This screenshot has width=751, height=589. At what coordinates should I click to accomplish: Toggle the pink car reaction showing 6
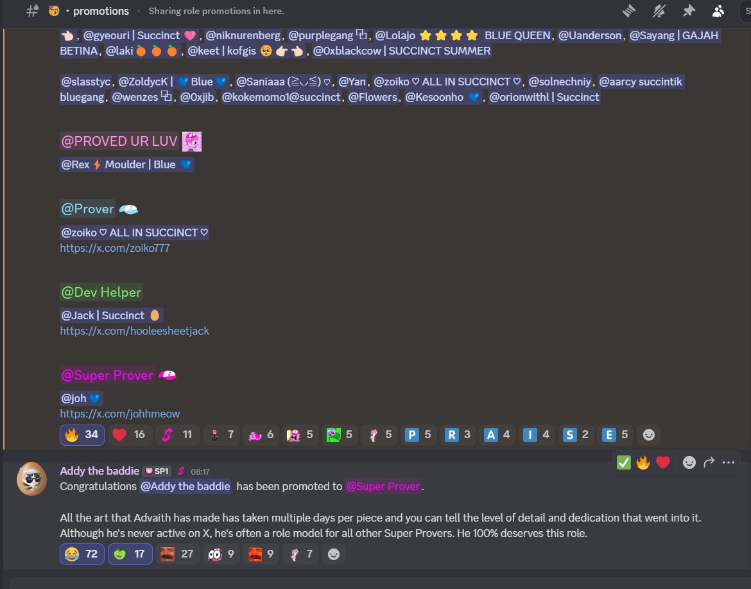point(261,435)
